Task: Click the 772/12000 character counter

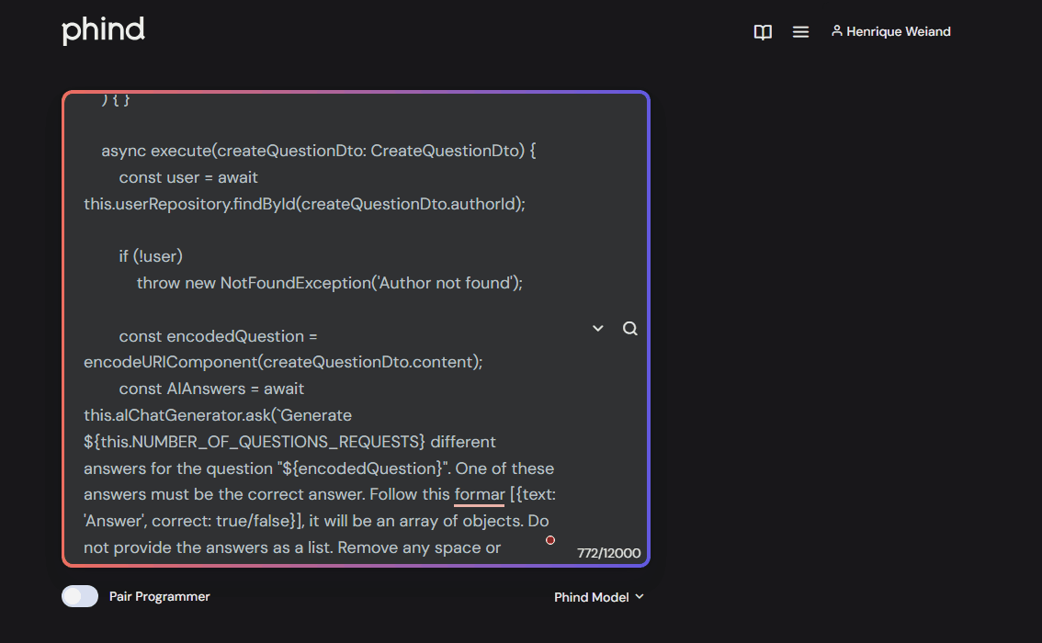Action: 608,553
